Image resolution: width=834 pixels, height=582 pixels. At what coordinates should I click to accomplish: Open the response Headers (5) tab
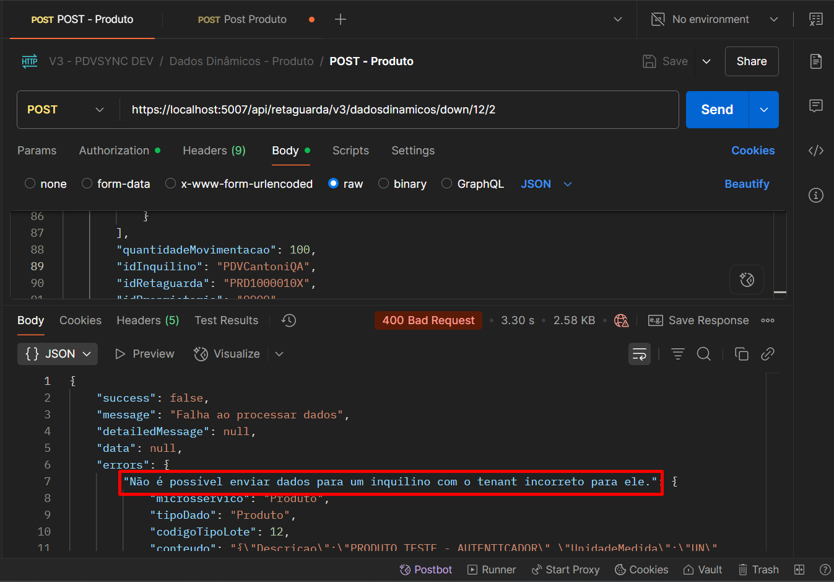click(x=148, y=320)
